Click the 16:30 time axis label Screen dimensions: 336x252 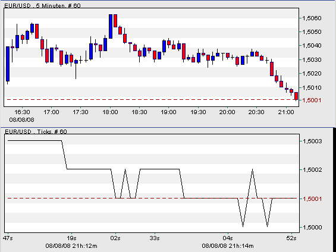(x=22, y=112)
